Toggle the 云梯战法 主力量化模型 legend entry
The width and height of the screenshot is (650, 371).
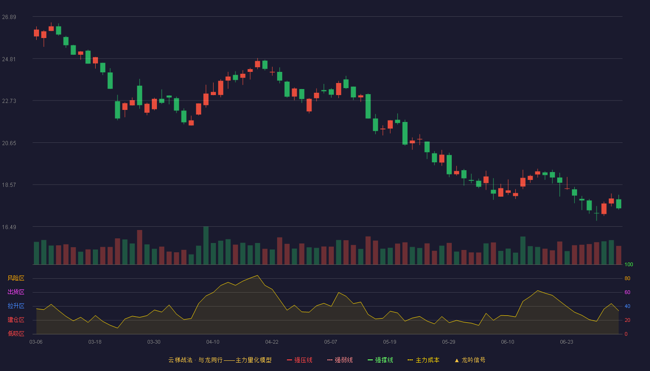[x=220, y=360]
